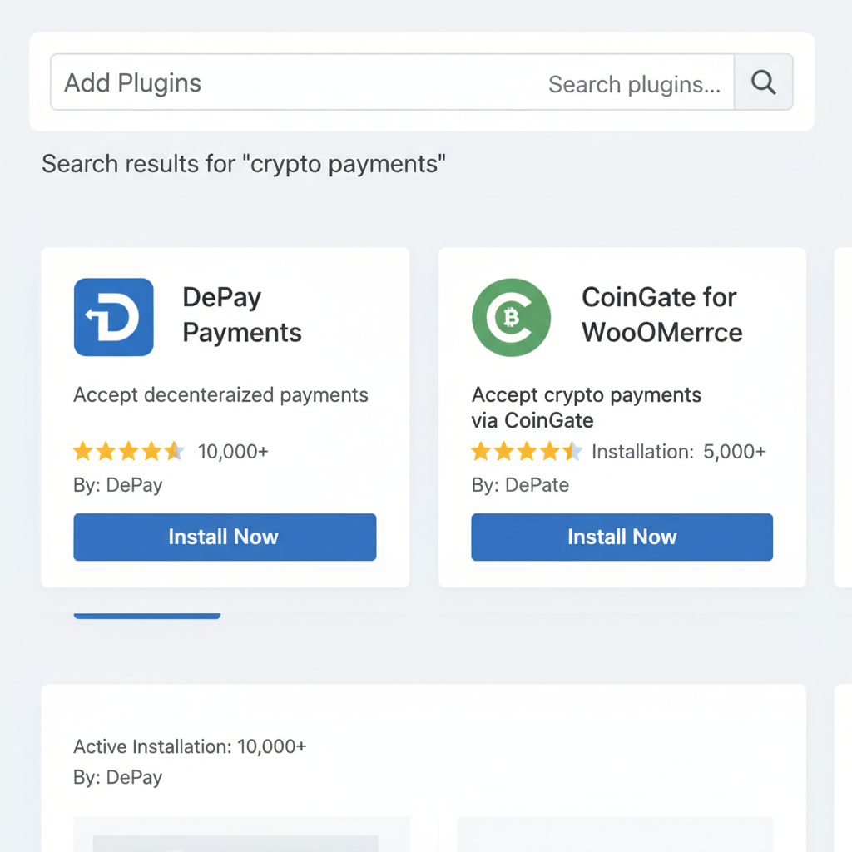Select the 10,000+ installations count for DePay

(233, 451)
